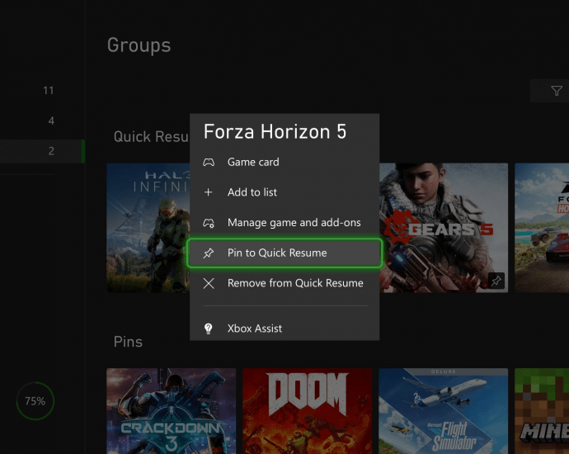Choose Add to list from the menu
Screen dimensions: 569x454
(x=252, y=192)
